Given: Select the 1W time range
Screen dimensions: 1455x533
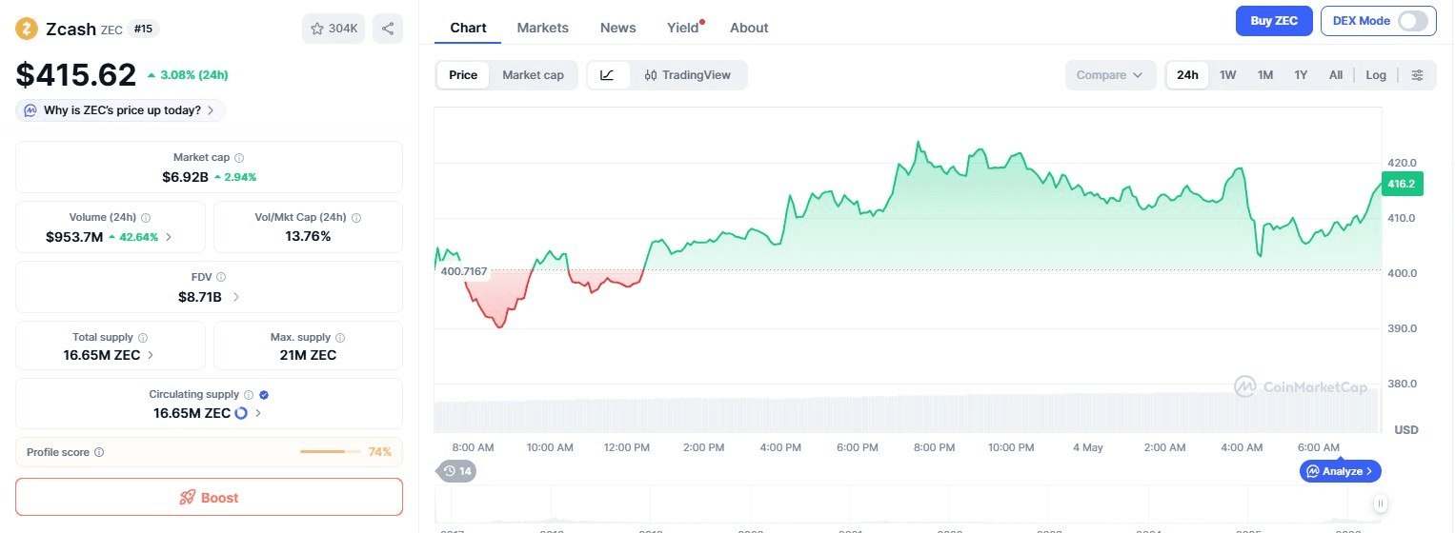Looking at the screenshot, I should tap(1228, 75).
